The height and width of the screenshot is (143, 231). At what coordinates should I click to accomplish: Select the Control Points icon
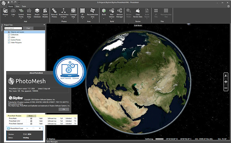[x=21, y=10]
